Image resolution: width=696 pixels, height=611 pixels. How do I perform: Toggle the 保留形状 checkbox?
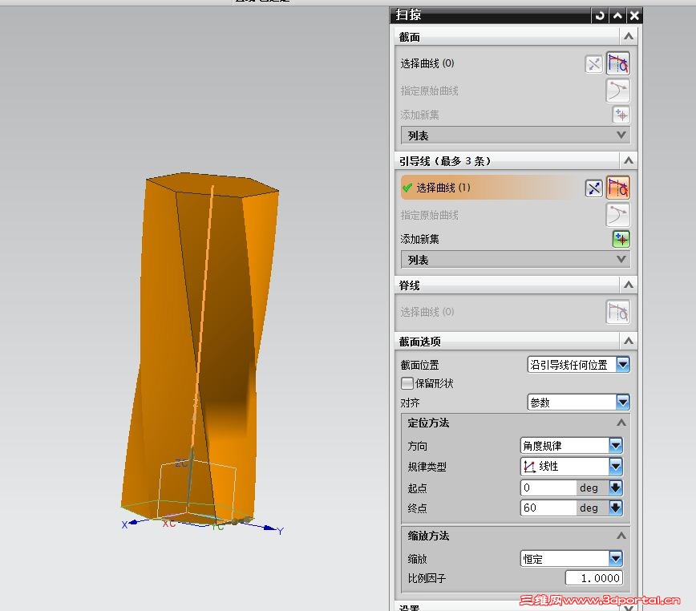coord(407,383)
